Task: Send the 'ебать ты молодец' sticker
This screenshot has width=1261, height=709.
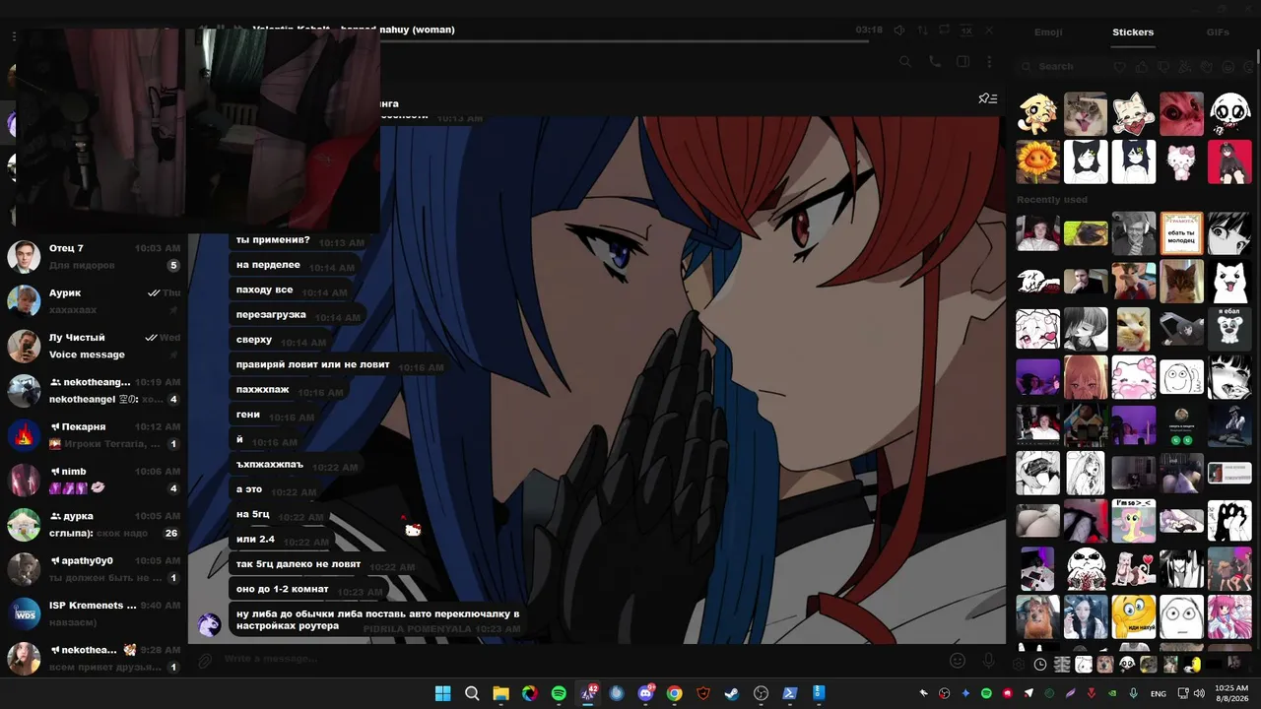Action: tap(1181, 233)
